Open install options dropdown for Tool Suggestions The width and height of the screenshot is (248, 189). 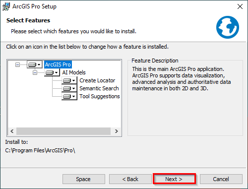pos(74,96)
